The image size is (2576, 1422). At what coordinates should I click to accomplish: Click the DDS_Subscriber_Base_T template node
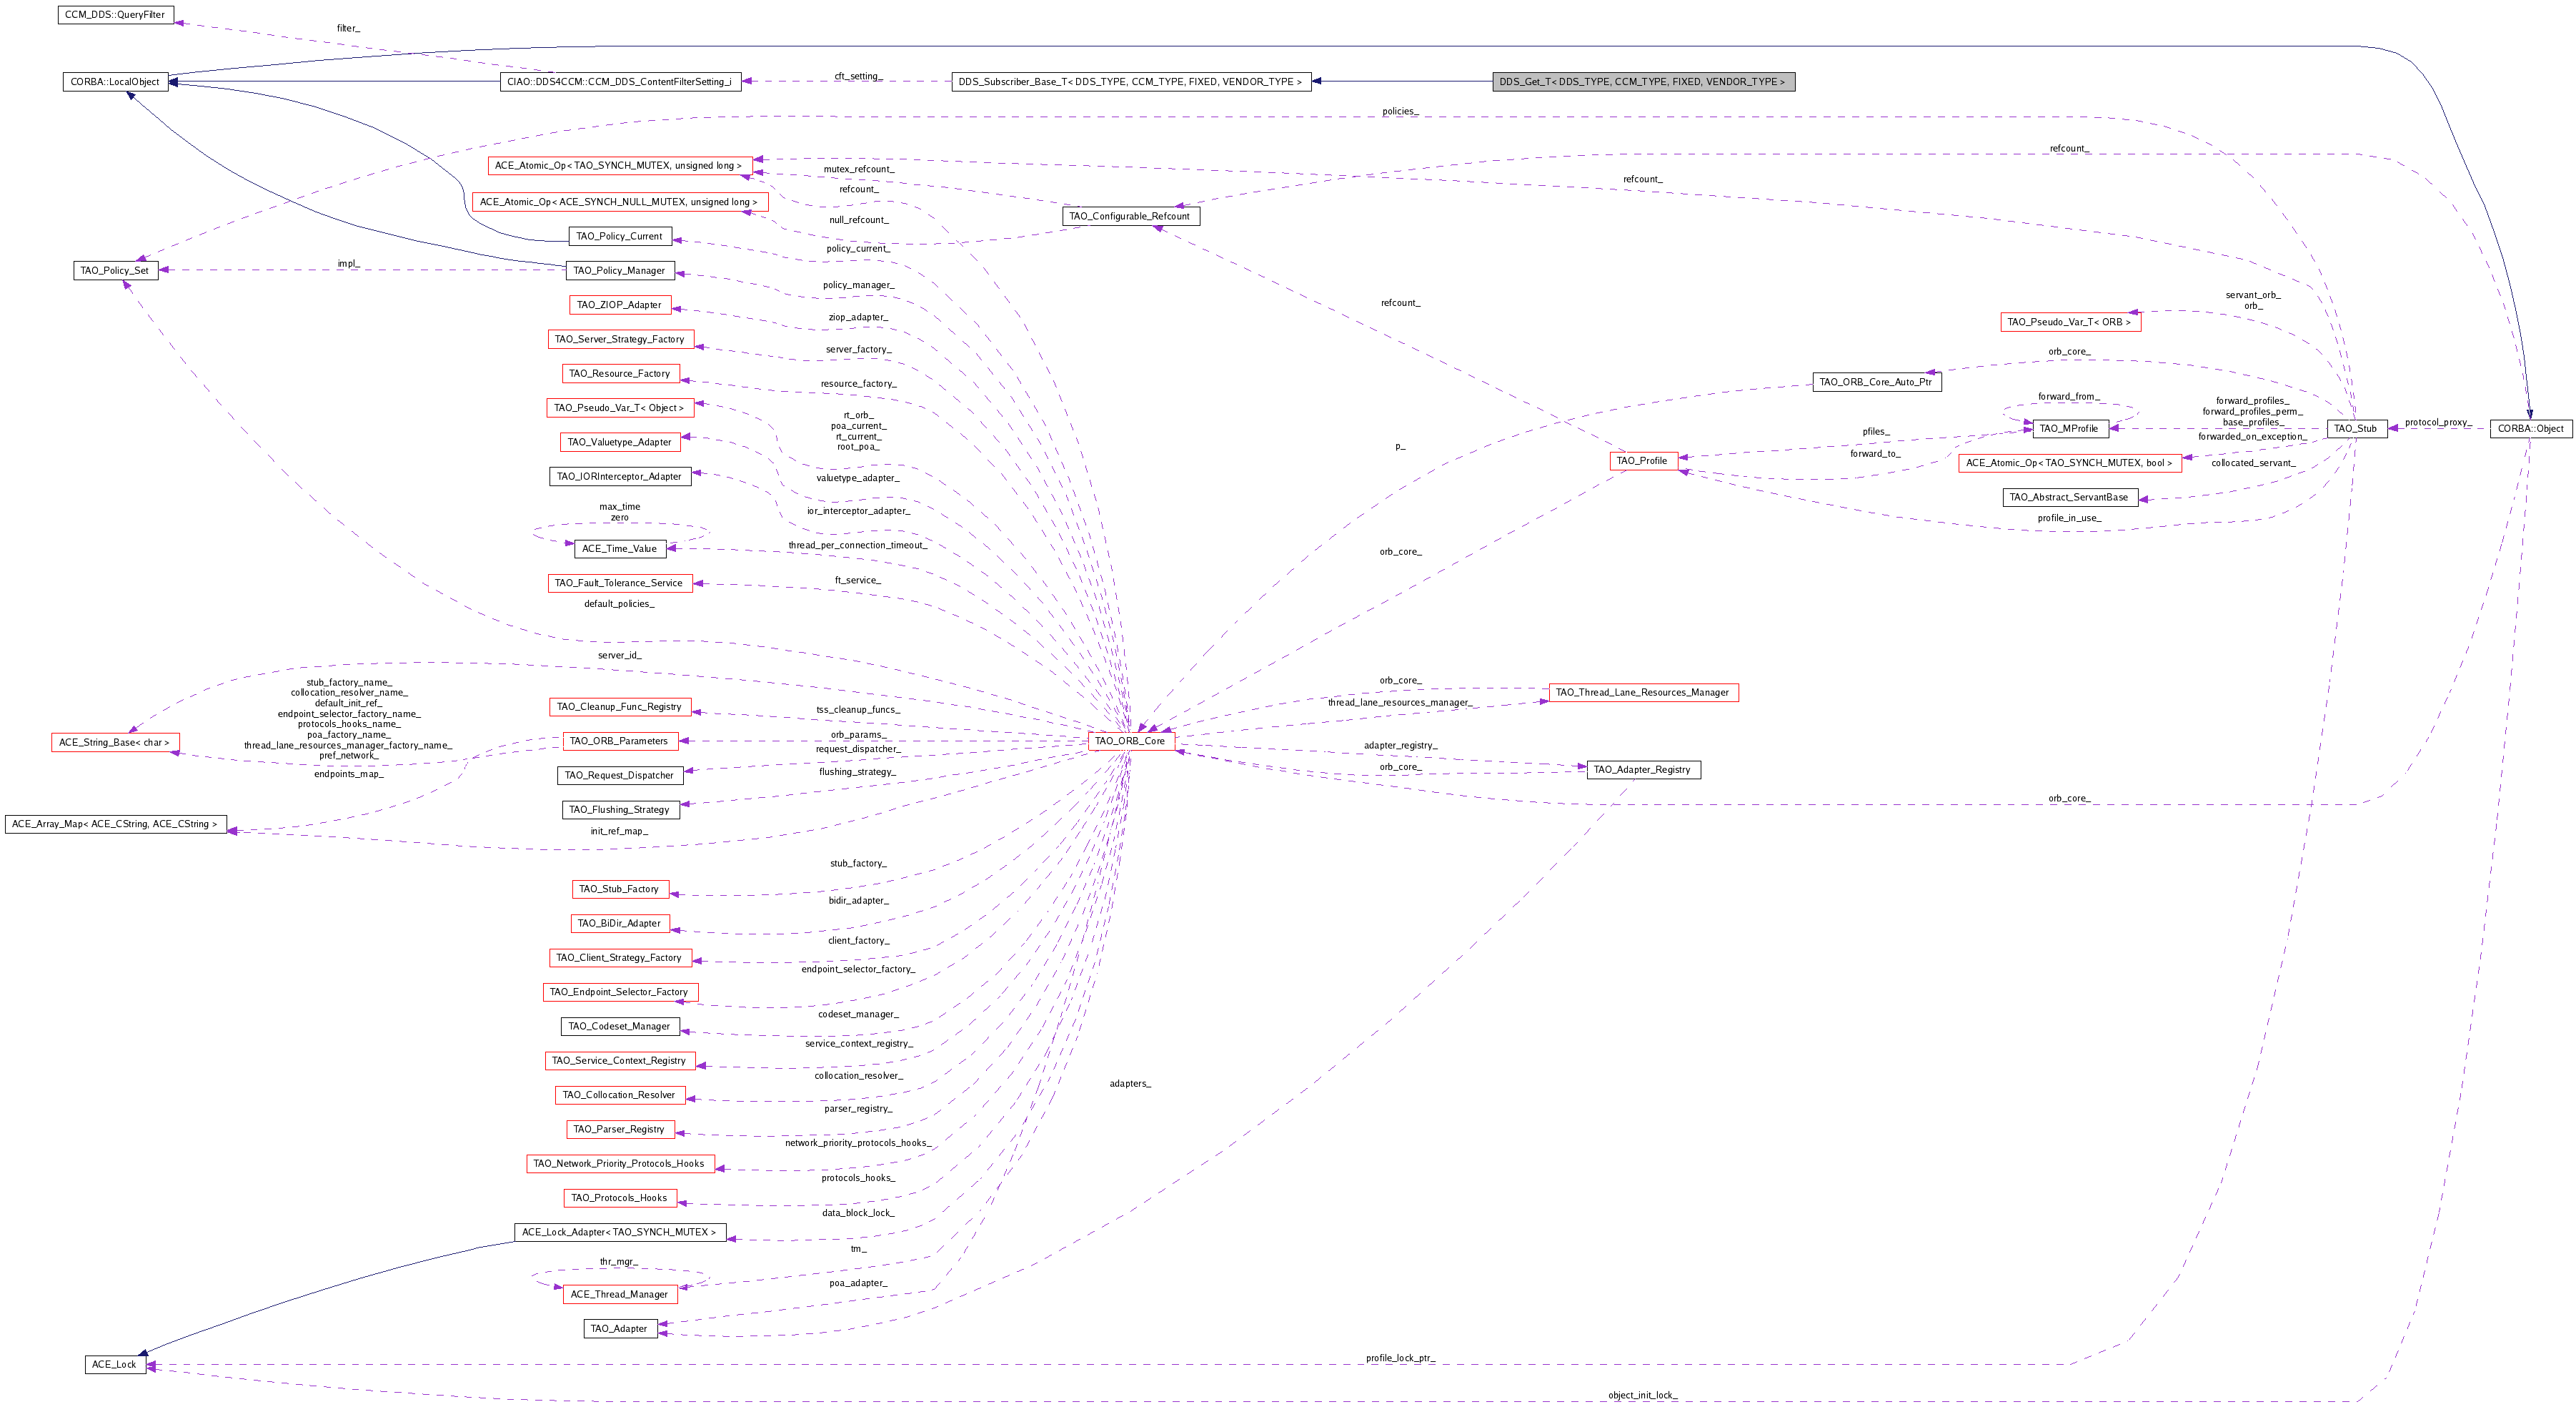pyautogui.click(x=1130, y=82)
